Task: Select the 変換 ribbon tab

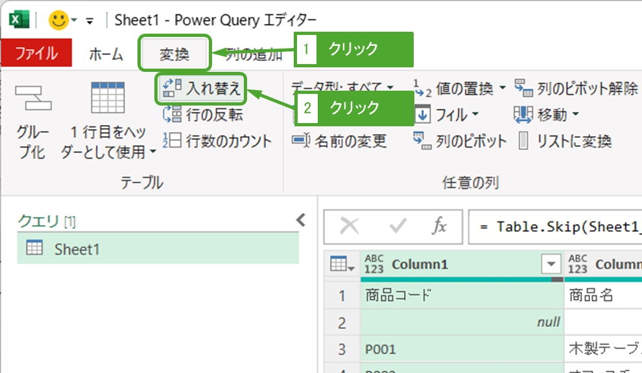Action: (174, 54)
